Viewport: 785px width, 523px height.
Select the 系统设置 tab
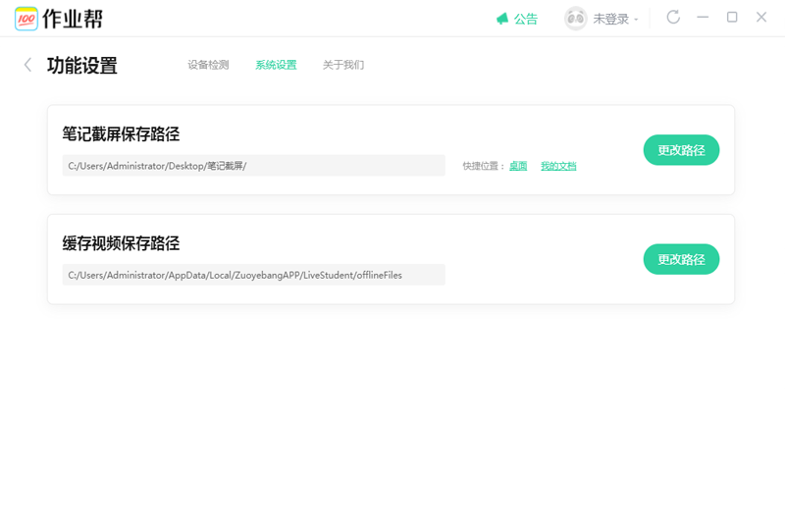click(x=276, y=66)
